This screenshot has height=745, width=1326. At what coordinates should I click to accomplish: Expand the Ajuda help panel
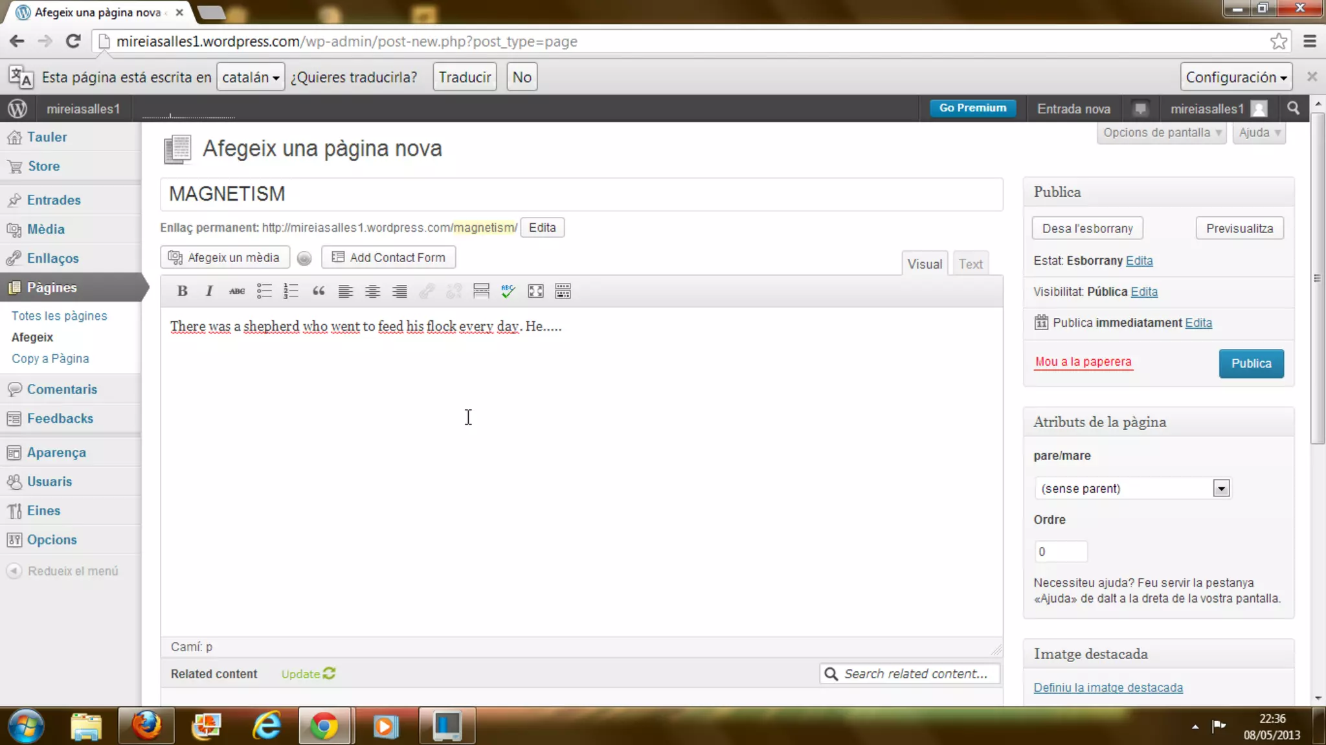click(x=1259, y=133)
